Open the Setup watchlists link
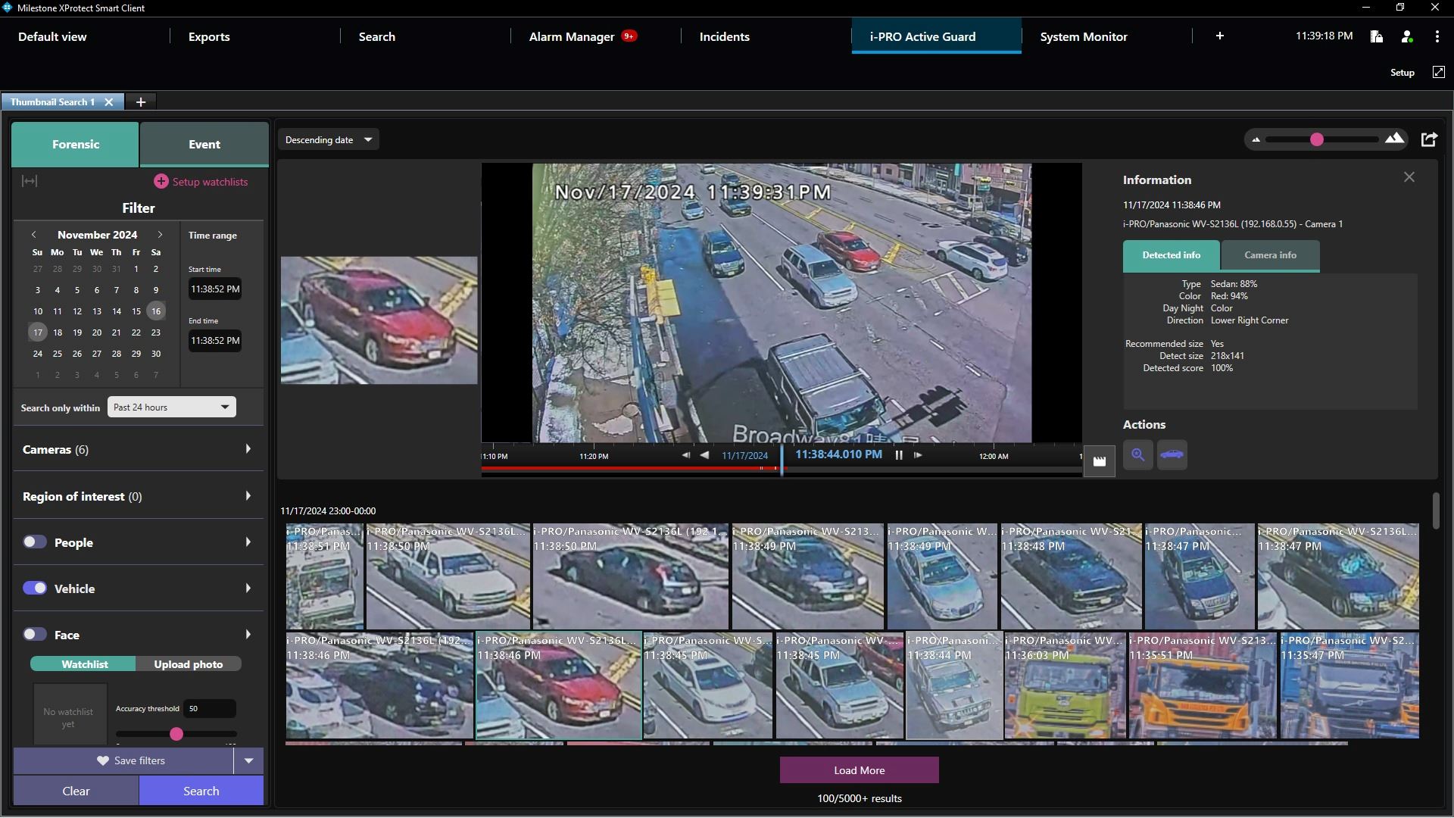 (x=210, y=182)
